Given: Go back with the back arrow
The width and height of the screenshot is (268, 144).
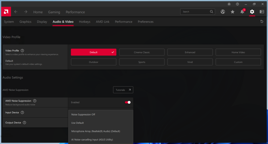Looking at the screenshot, I should tap(16, 12).
